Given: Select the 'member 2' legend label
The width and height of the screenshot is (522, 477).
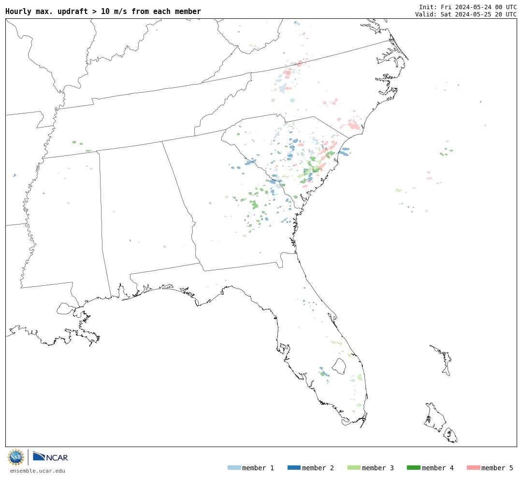Looking at the screenshot, I should (318, 468).
